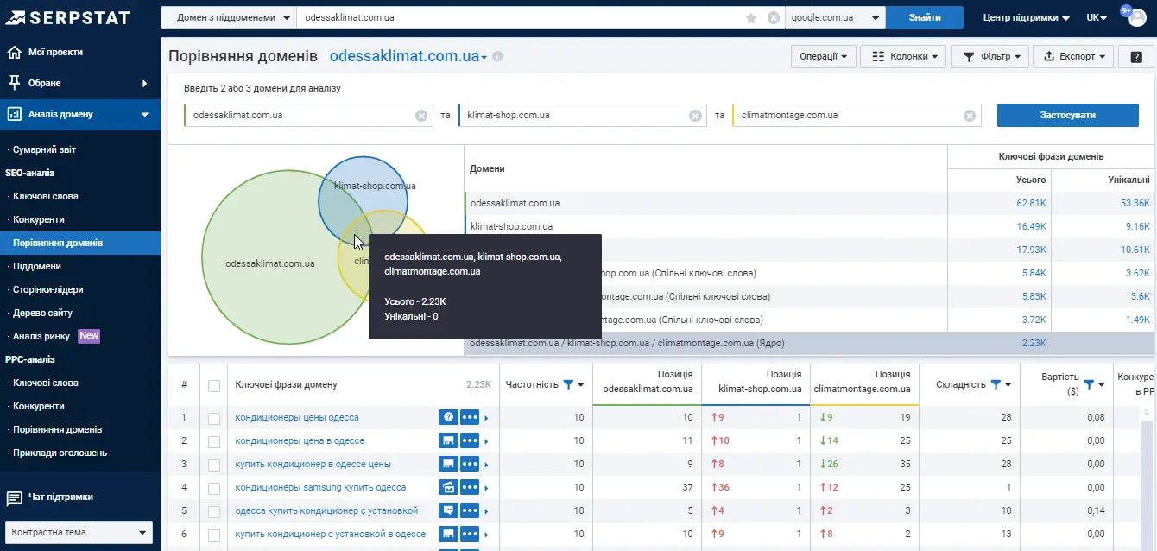Click the Застосувати button
Viewport: 1157px width, 551px height.
(1068, 116)
